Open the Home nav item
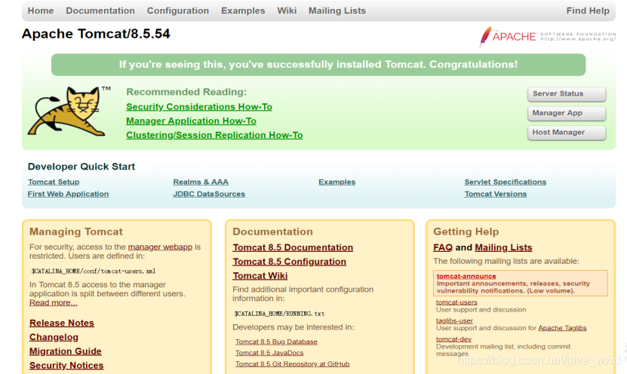The image size is (627, 374). coord(41,11)
